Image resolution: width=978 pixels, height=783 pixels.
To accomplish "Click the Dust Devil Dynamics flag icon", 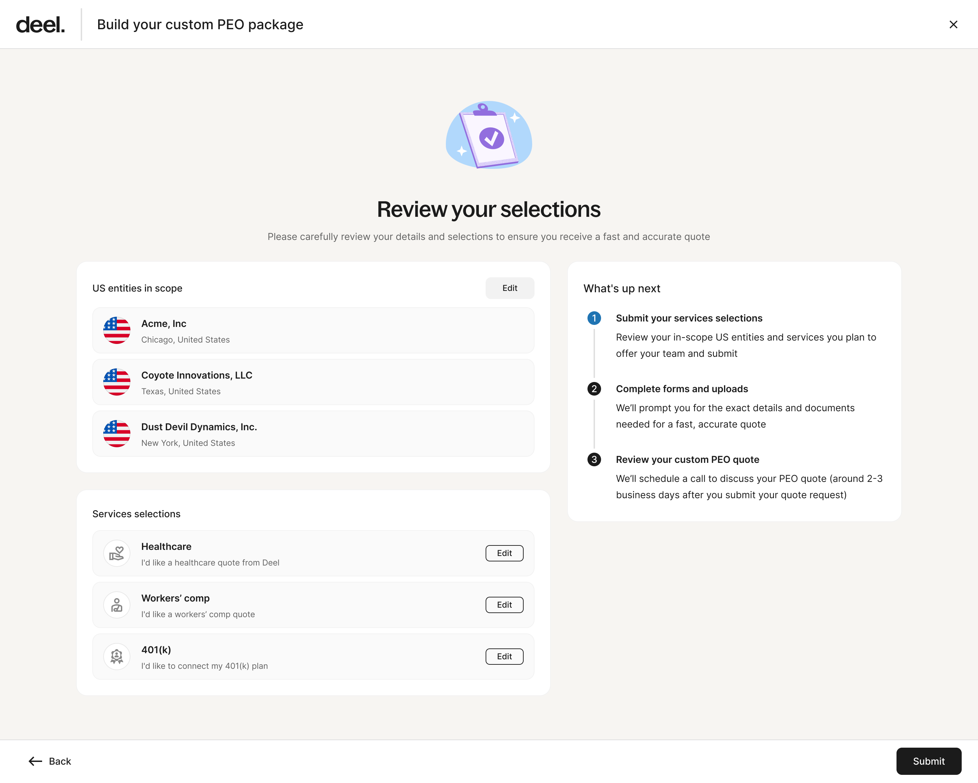I will pos(116,434).
